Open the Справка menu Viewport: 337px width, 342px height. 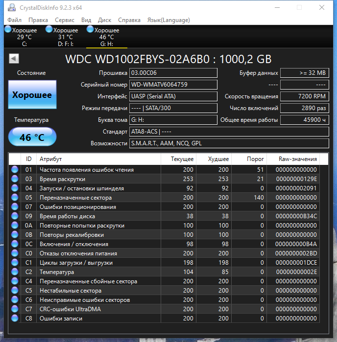click(x=129, y=20)
